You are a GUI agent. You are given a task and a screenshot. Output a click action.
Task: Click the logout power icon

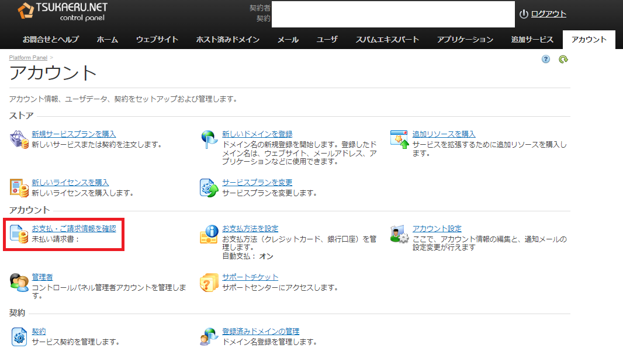[524, 14]
